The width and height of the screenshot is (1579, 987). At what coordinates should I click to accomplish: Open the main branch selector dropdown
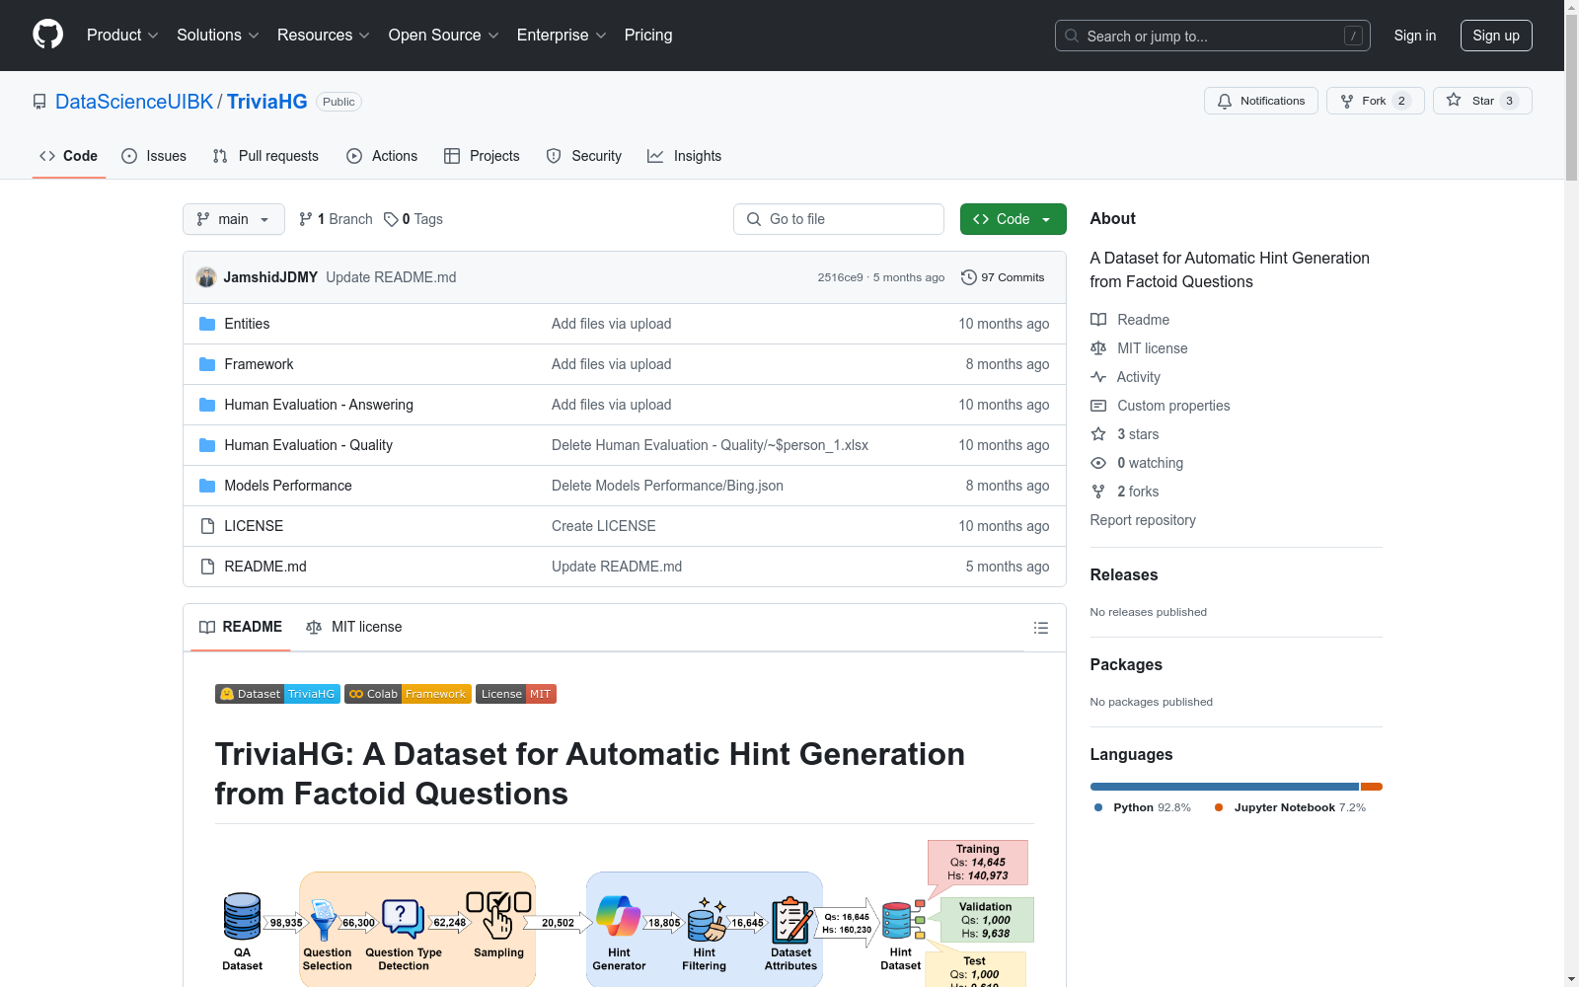[234, 219]
